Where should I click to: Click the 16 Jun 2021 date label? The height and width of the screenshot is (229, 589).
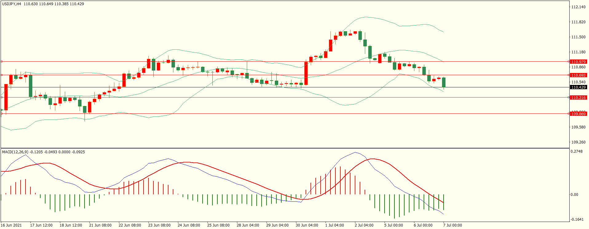pos(11,225)
